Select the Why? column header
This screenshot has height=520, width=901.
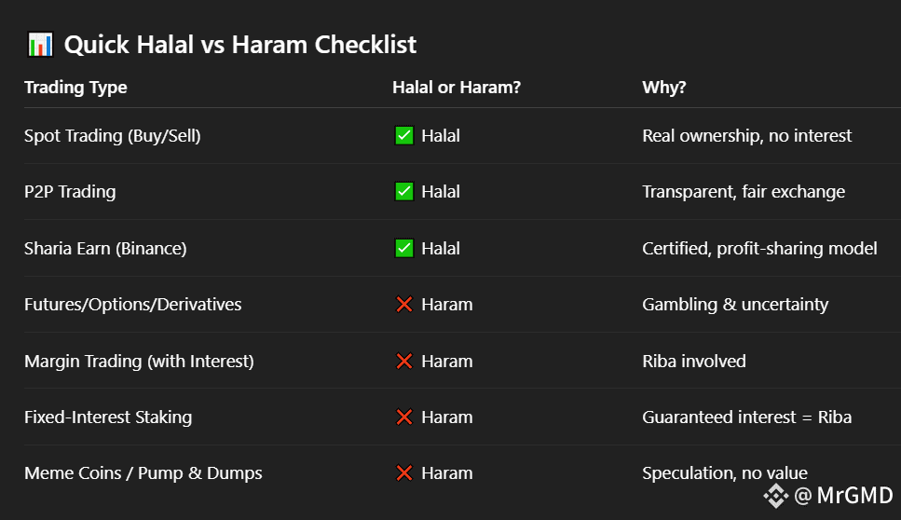point(663,88)
